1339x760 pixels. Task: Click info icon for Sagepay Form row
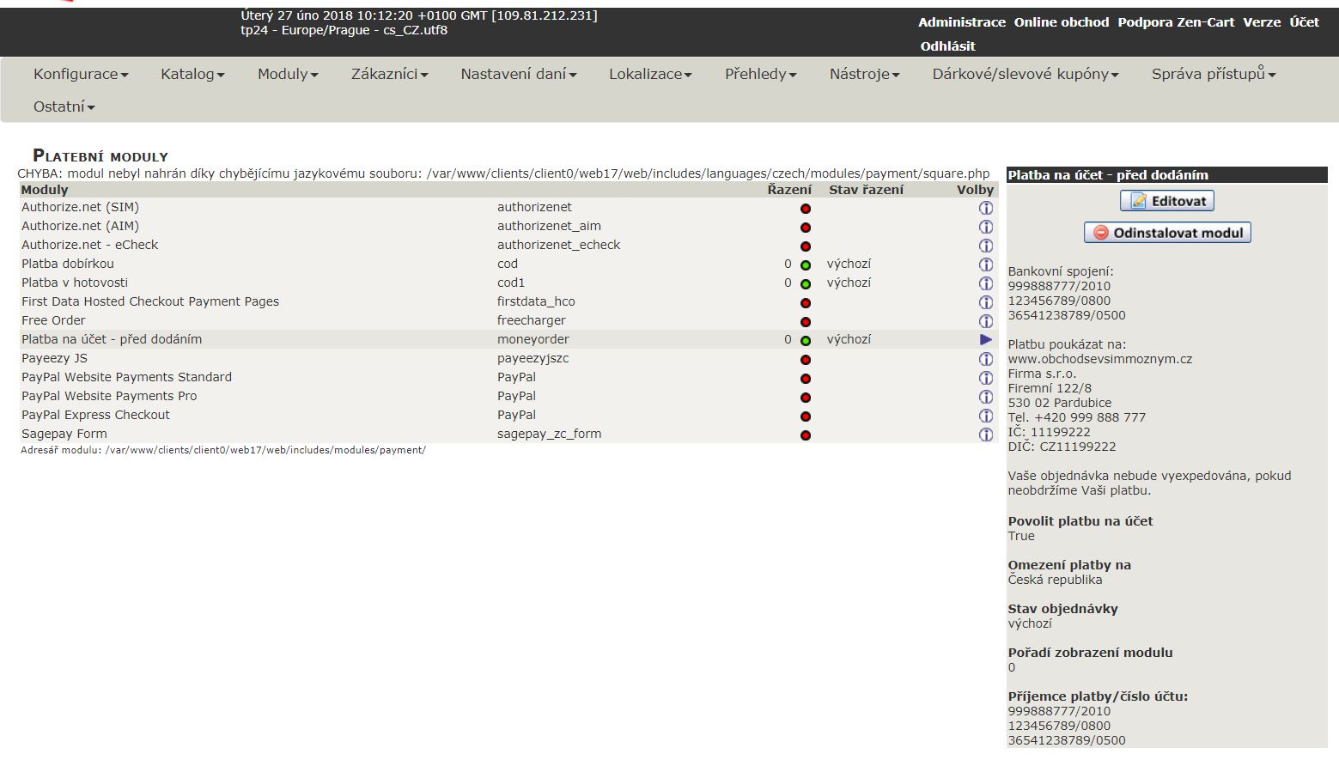985,435
